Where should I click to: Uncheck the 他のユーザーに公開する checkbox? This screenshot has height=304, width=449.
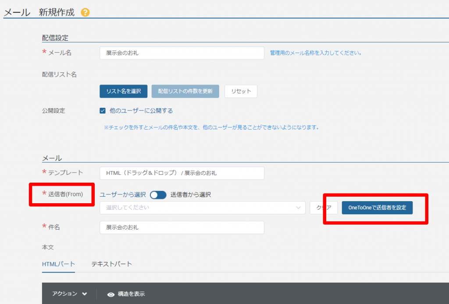coord(103,111)
